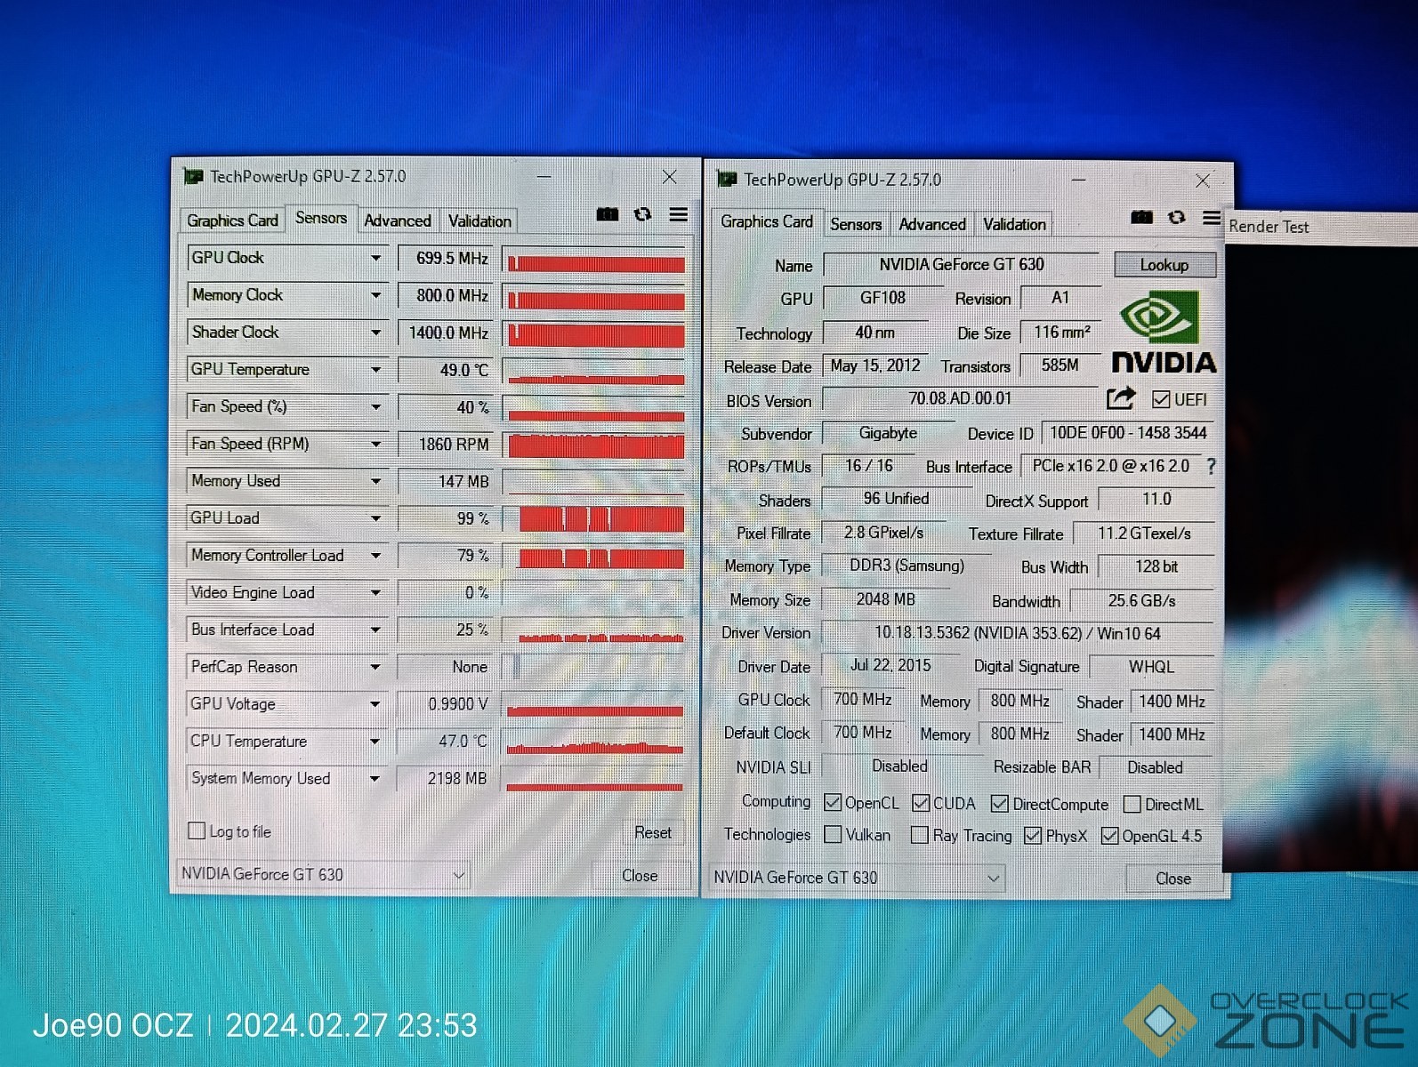
Task: Click the refresh icon in Graphics Card window
Action: (x=1176, y=217)
